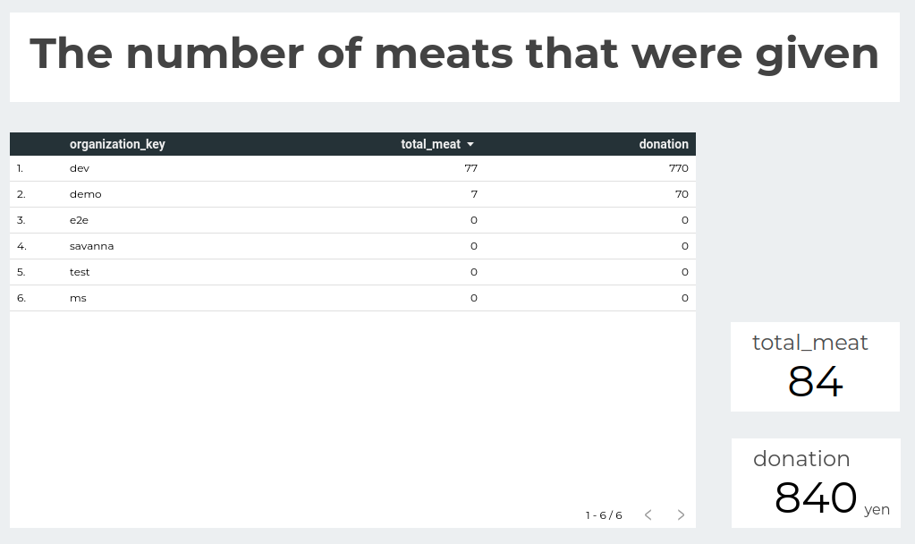Click the row number 1. cell
This screenshot has height=544, width=915.
pos(20,168)
